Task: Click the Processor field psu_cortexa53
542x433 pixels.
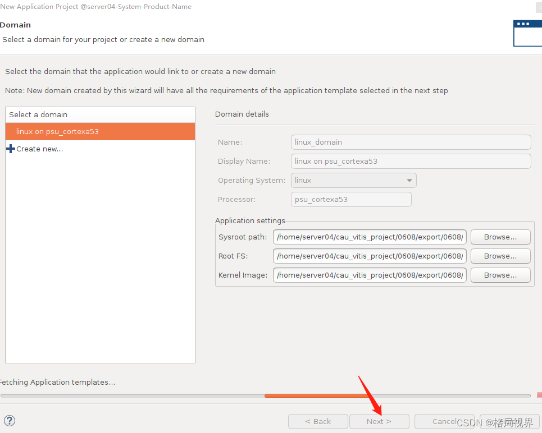Action: [351, 199]
